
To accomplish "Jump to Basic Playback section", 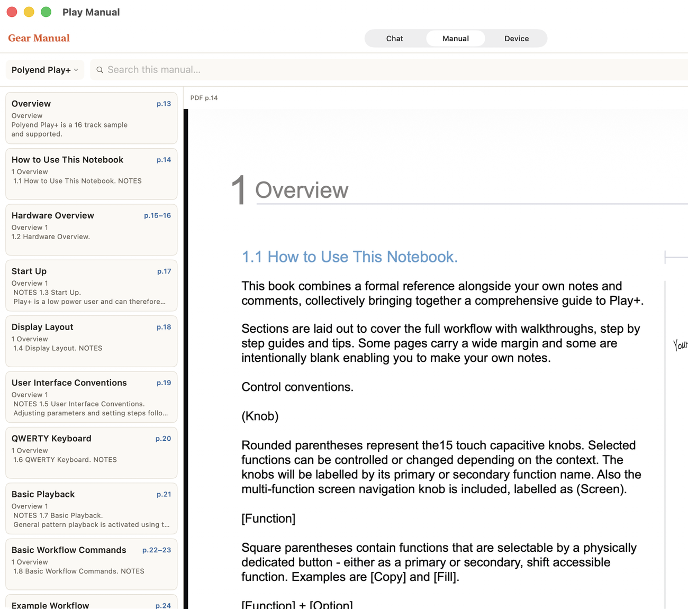I will coord(92,509).
